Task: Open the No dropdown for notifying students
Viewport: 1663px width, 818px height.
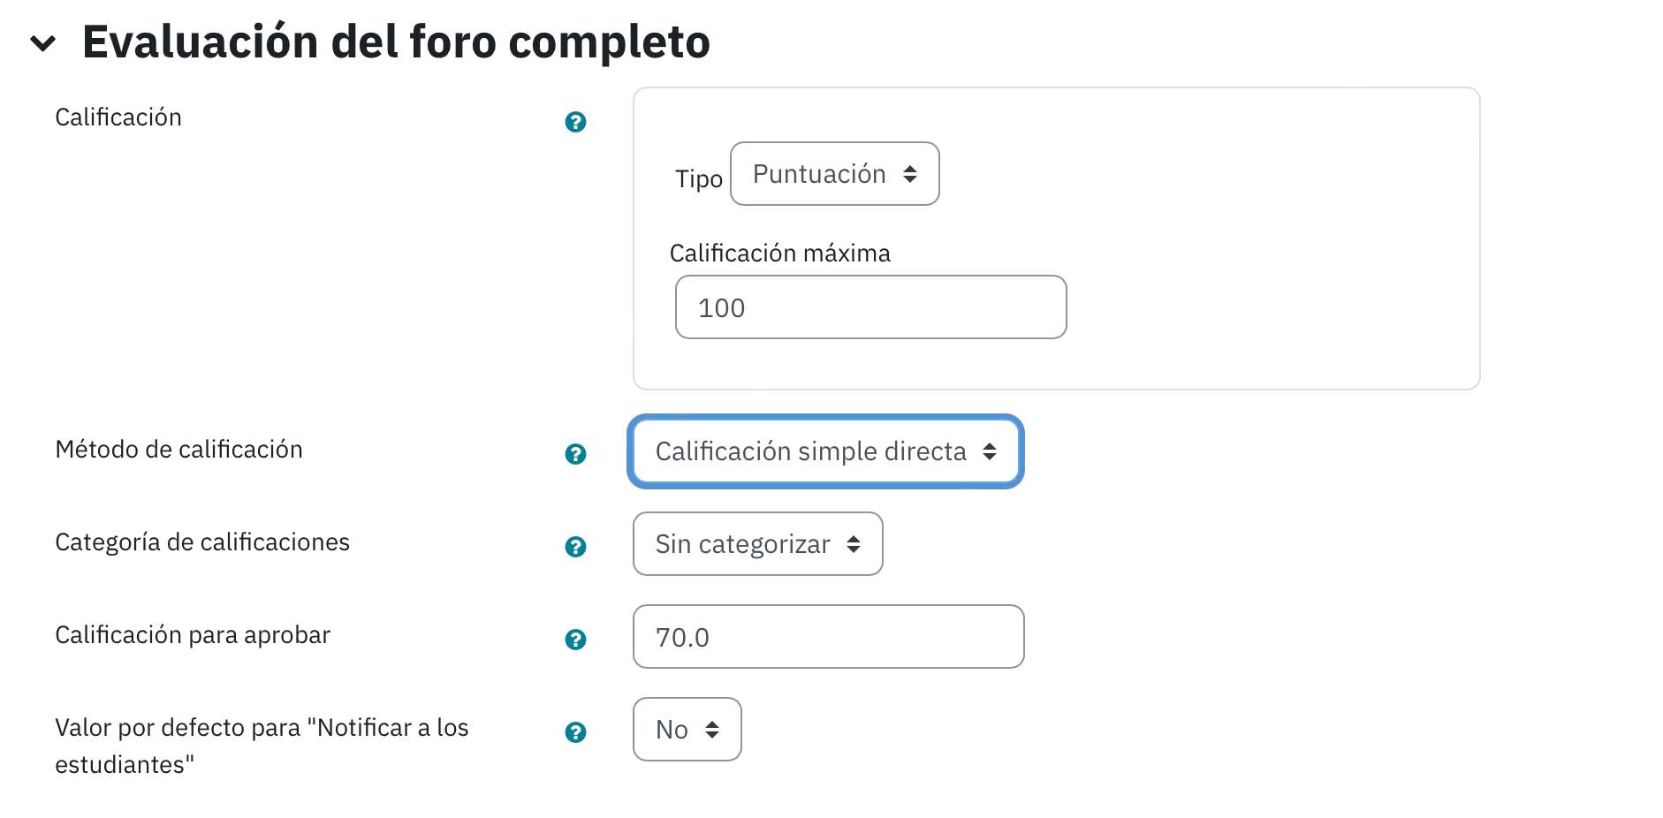Action: coord(687,730)
